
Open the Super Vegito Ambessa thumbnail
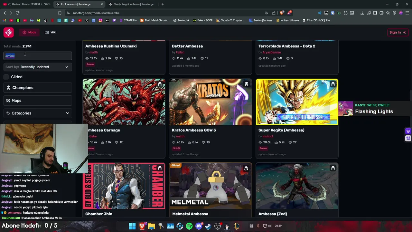[x=297, y=102]
